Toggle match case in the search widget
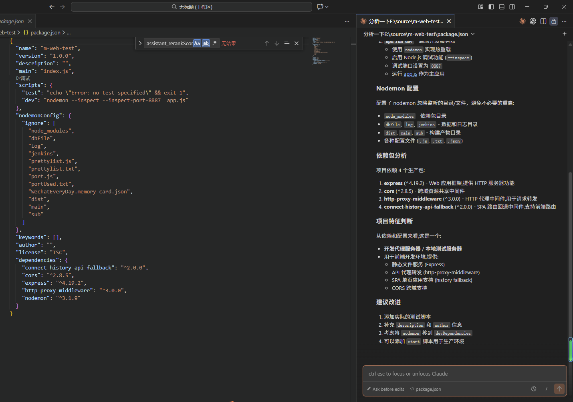 (x=197, y=43)
